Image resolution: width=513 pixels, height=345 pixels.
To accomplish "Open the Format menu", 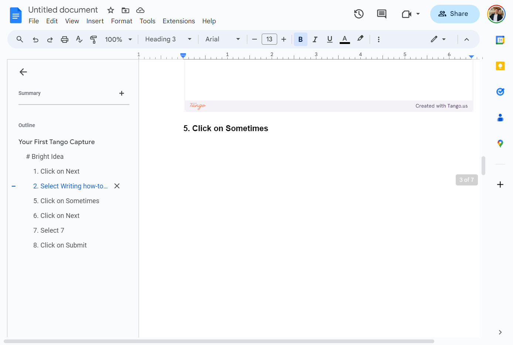I will [122, 21].
